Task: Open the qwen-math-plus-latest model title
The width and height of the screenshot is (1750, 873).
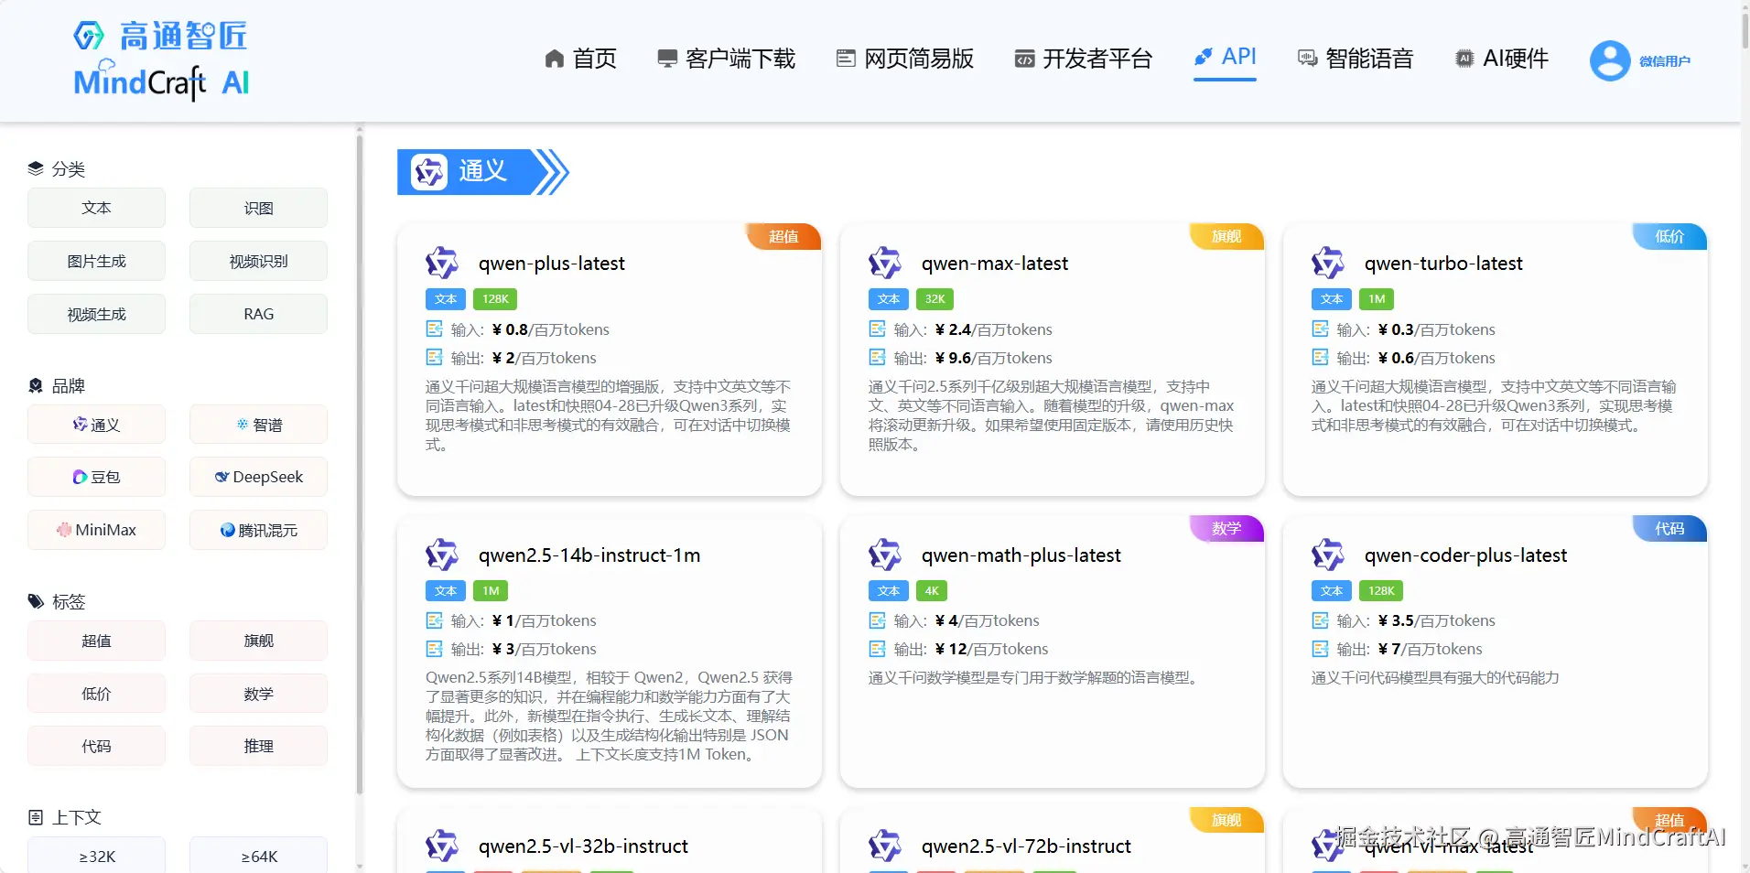Action: pos(1021,555)
